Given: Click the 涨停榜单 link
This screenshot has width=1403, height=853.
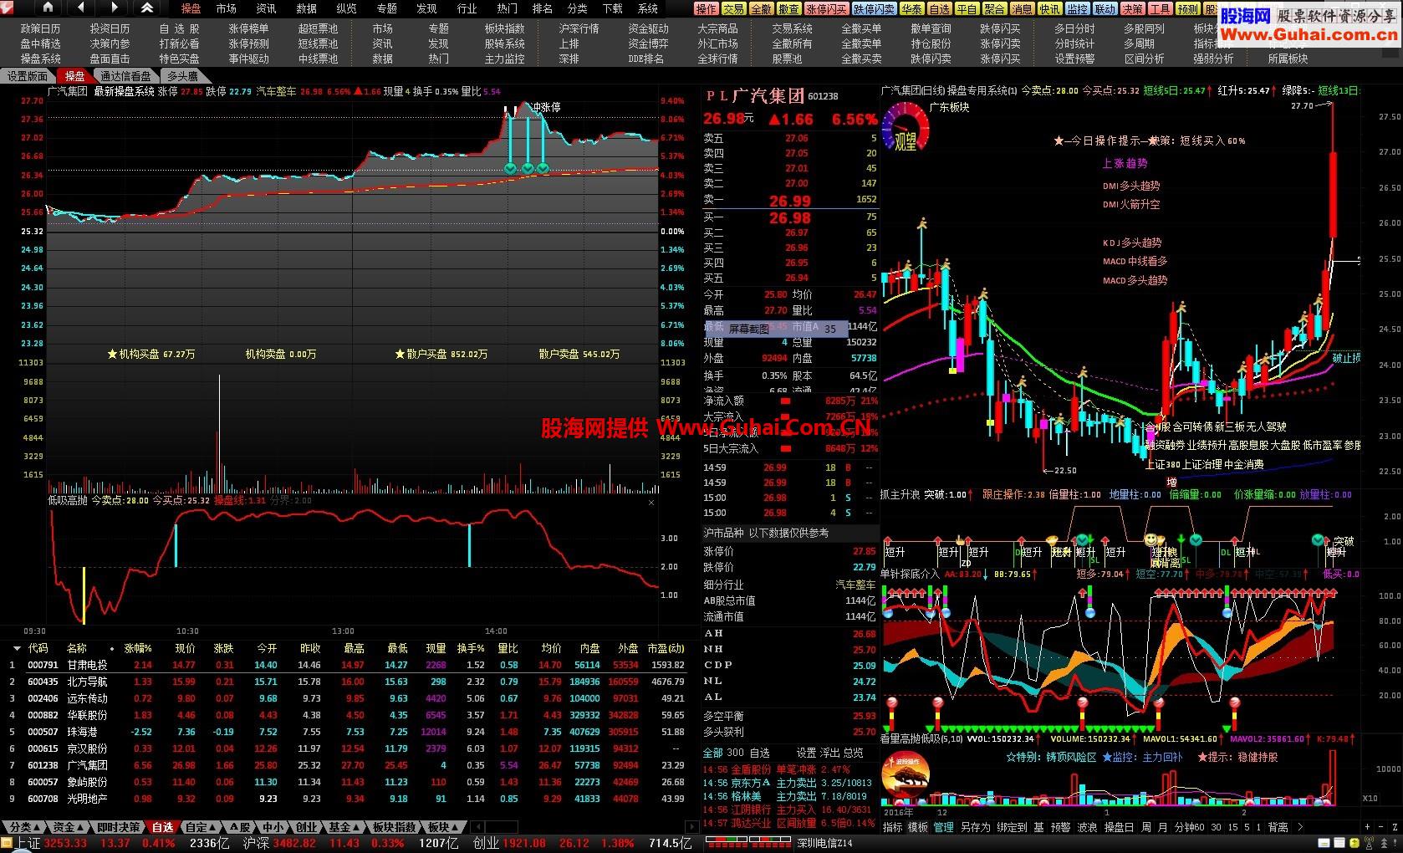Looking at the screenshot, I should click(x=248, y=28).
